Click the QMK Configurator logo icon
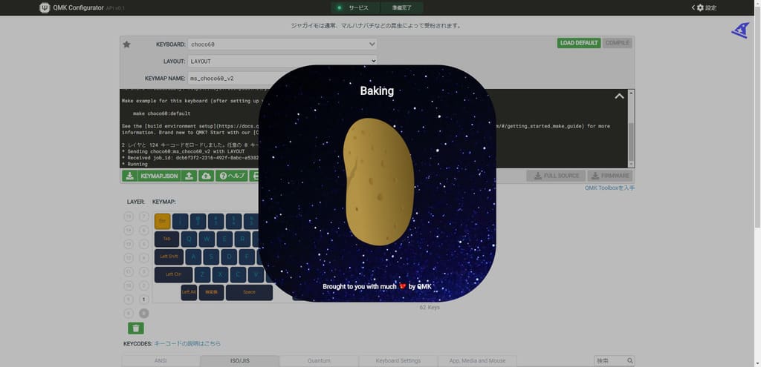This screenshot has height=367, width=761. [45, 7]
